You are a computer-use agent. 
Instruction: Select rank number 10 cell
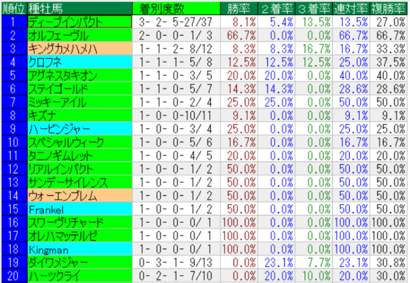13,142
